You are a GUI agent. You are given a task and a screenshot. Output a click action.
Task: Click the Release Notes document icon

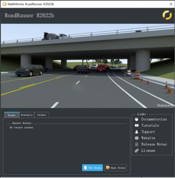(x=137, y=144)
